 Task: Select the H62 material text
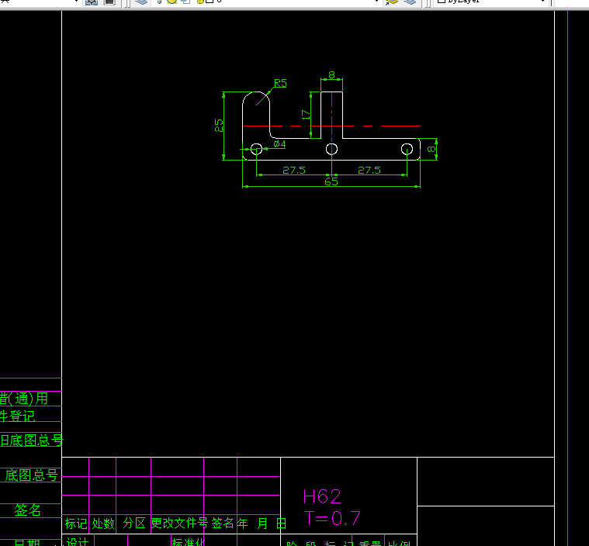pyautogui.click(x=322, y=497)
